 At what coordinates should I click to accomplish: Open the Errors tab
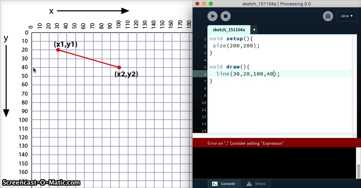click(x=256, y=184)
